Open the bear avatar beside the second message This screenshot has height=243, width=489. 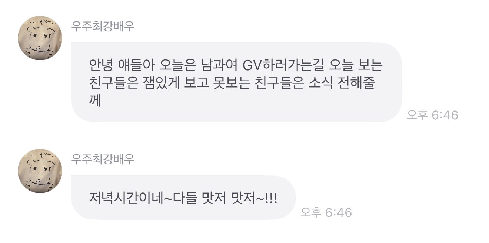pyautogui.click(x=40, y=171)
